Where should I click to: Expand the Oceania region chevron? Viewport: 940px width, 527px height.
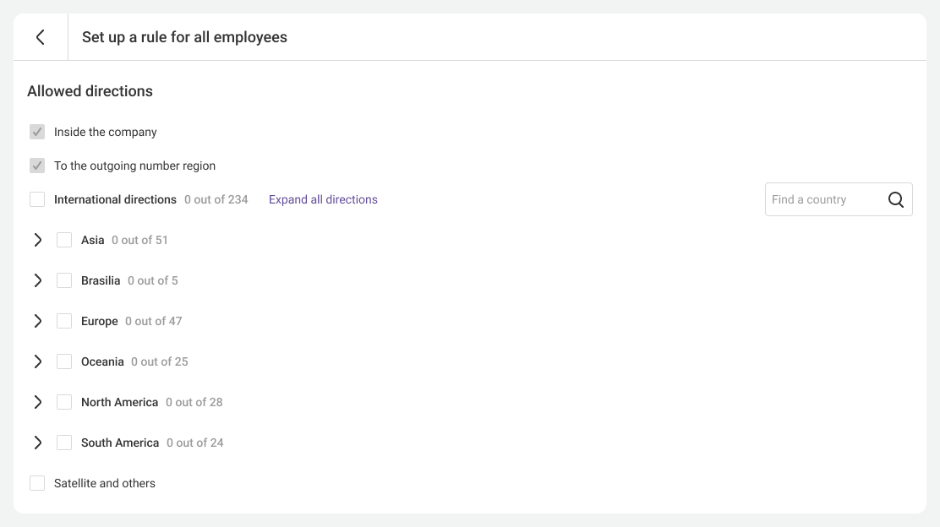click(37, 361)
